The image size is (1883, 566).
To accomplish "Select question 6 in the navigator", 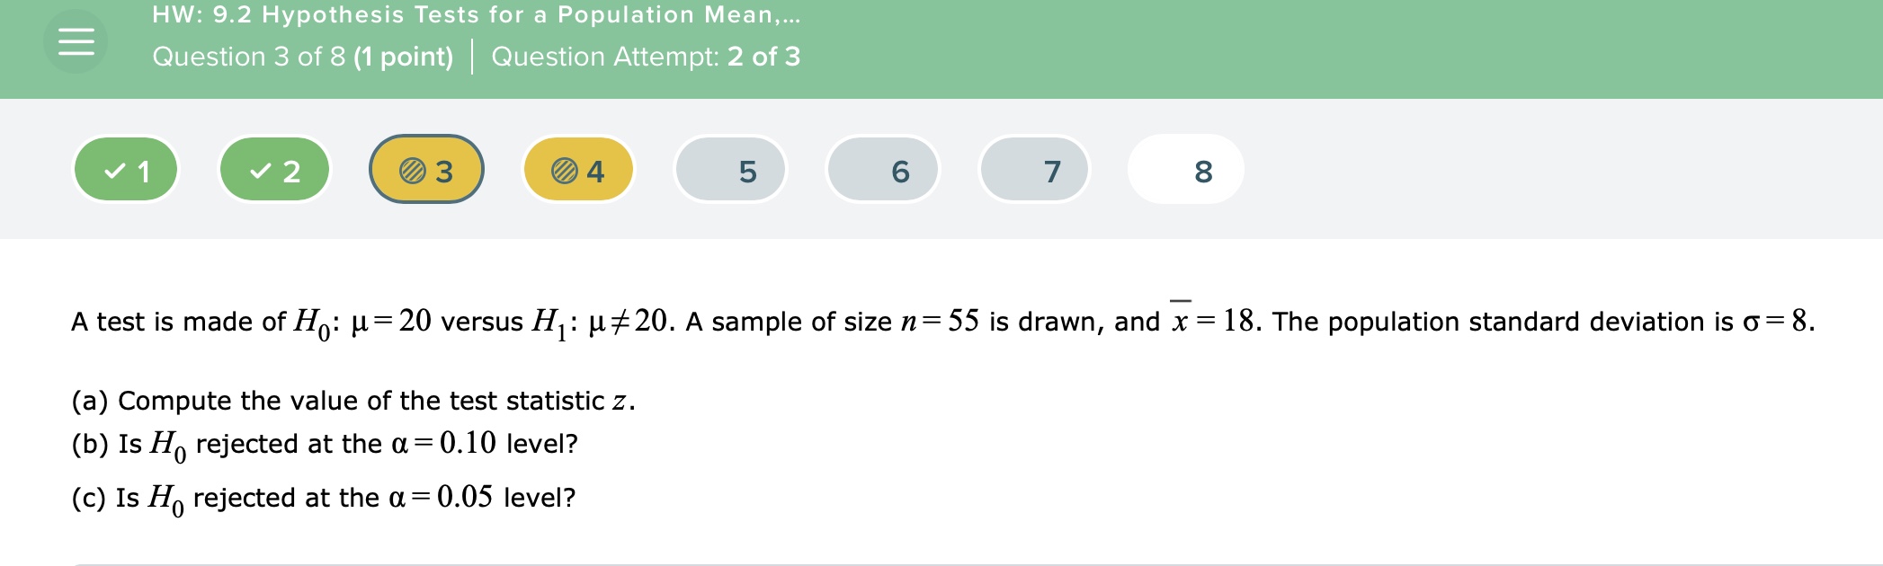I will [x=882, y=169].
